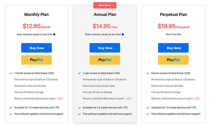Click Annual Plan auto-renewal info icon
Image resolution: width=210 pixels, height=125 pixels.
(123, 34)
